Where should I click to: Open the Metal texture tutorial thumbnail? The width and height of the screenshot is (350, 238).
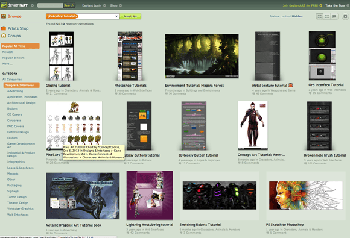(268, 56)
